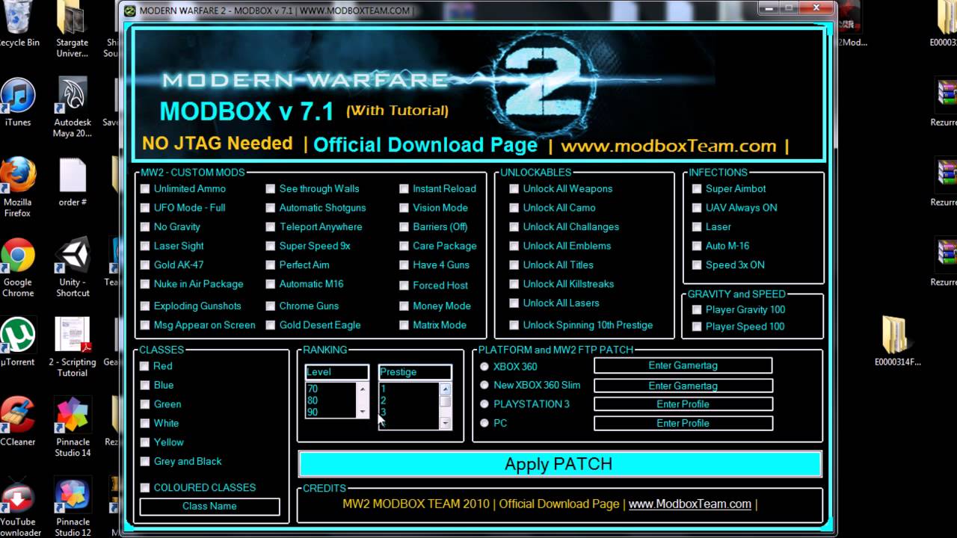Click the Apply PATCH button
Screen dimensions: 957x538
point(559,464)
